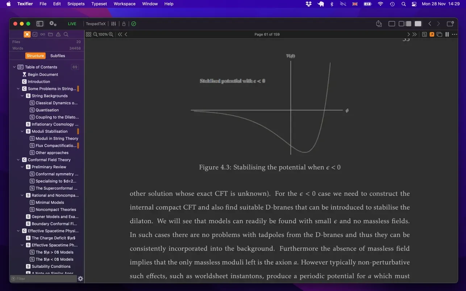Click the Page 61 of 159 indicator
The width and height of the screenshot is (466, 291).
(x=267, y=34)
